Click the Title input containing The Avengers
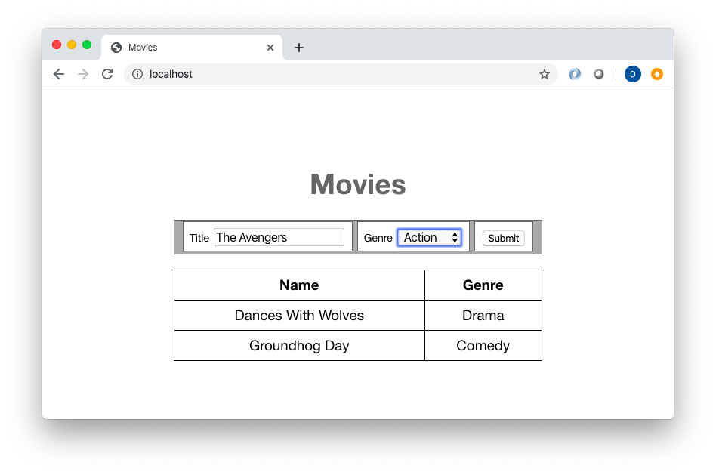716x475 pixels. [x=279, y=237]
